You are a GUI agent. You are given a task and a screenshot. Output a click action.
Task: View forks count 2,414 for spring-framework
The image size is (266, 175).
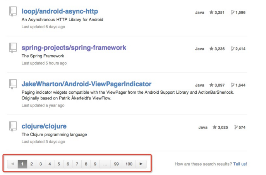coord(238,49)
